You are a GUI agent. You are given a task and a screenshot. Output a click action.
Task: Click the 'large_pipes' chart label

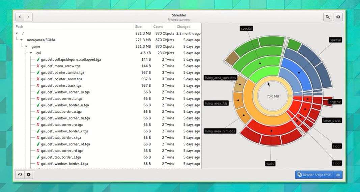coord(332,120)
